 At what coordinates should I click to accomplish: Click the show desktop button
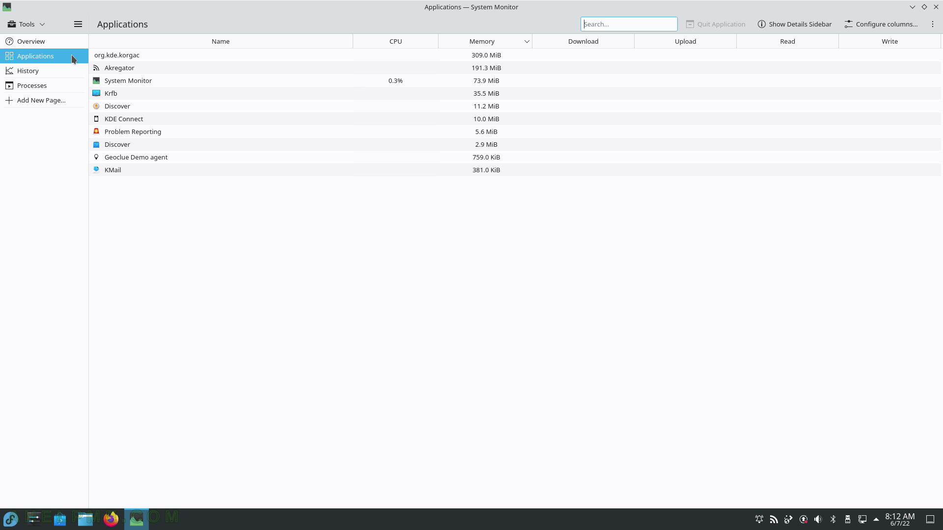pos(930,519)
